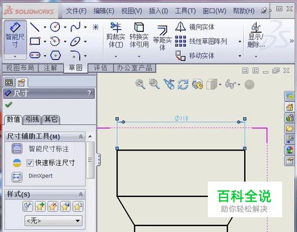Open the 工具(T) menu
The width and height of the screenshot is (297, 232).
(x=185, y=11)
